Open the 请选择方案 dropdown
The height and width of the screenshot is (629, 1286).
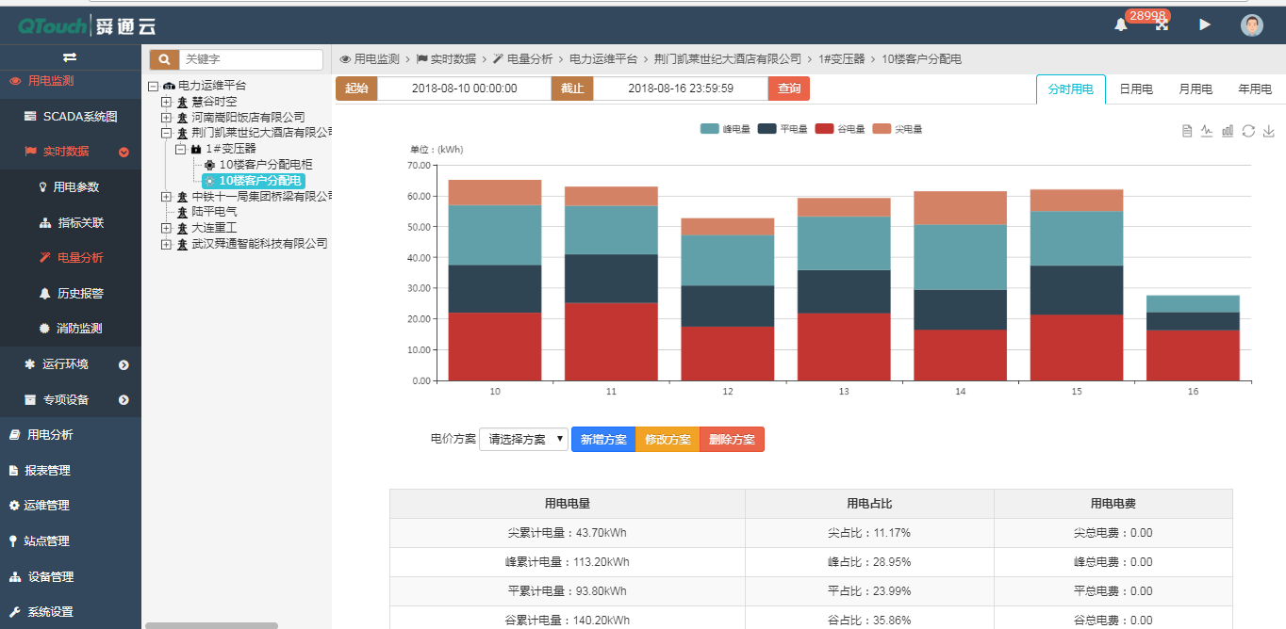[x=523, y=439]
